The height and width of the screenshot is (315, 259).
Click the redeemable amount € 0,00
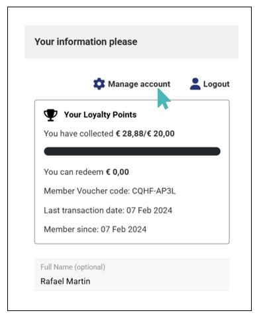point(117,172)
